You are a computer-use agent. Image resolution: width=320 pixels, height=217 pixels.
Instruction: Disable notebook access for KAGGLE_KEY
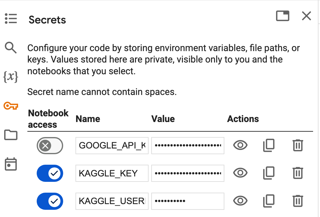(50, 173)
